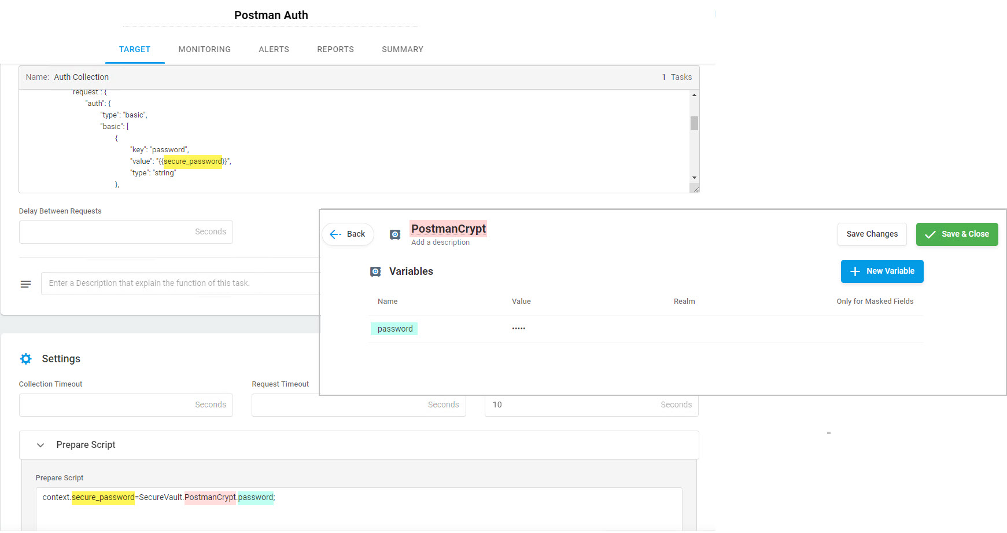Screen dimensions: 1007x533
Task: Click the description lines icon
Action: (x=26, y=284)
